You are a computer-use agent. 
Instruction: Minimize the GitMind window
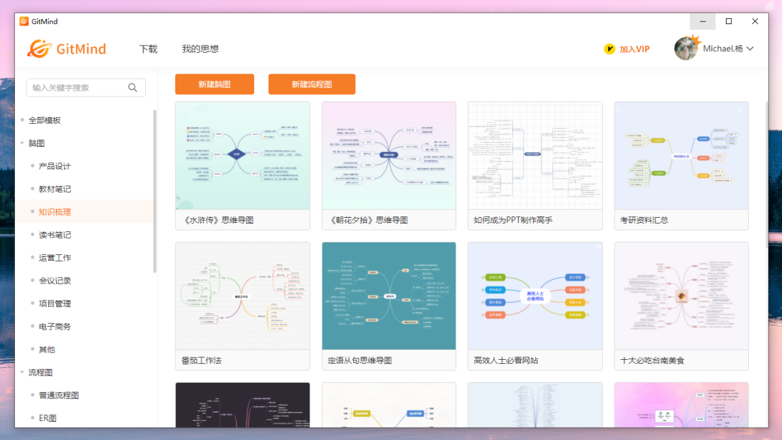point(702,22)
